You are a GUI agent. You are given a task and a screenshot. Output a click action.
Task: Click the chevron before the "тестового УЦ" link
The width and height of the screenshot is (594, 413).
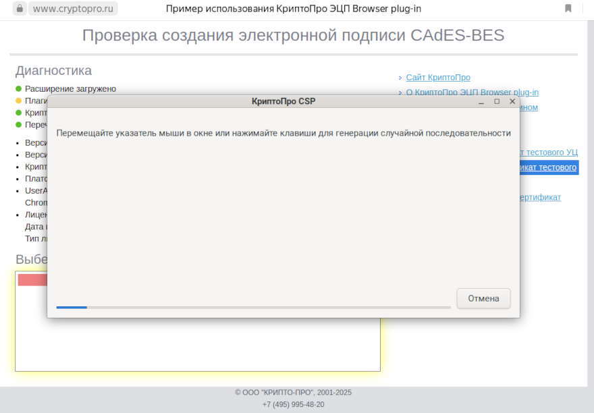coord(402,153)
